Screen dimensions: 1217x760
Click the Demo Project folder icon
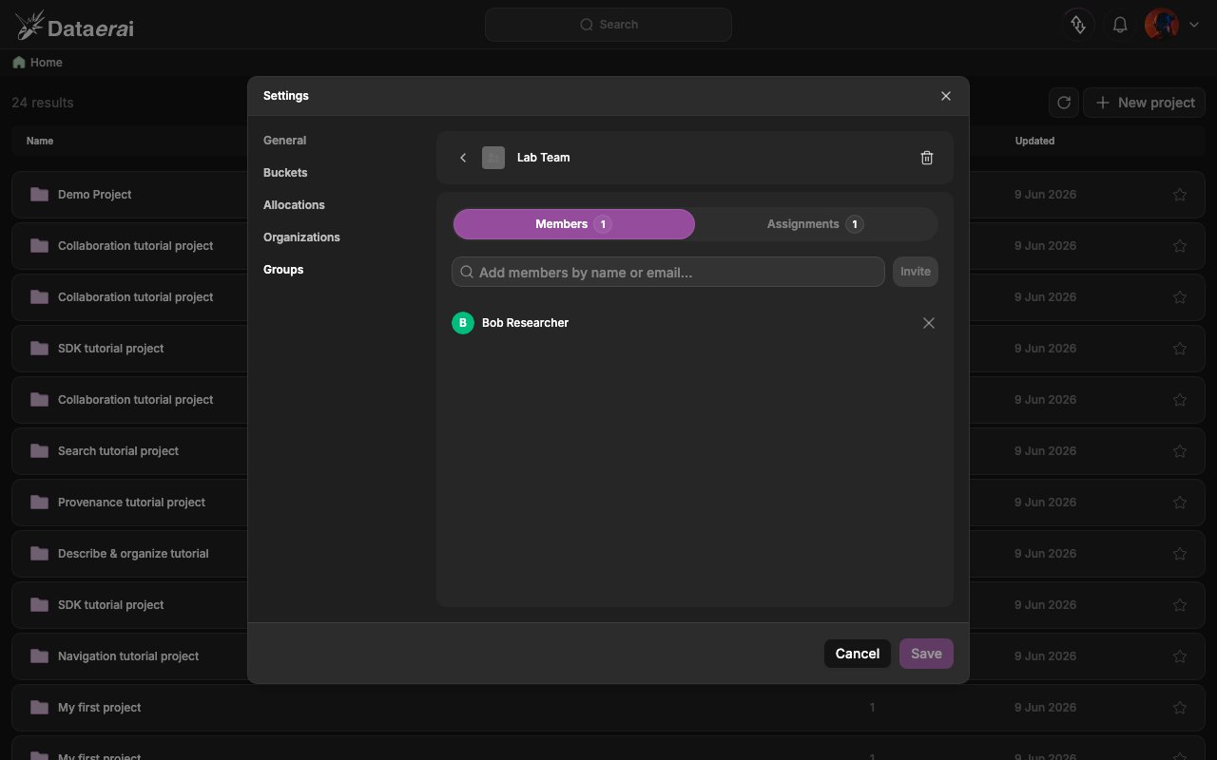click(39, 195)
